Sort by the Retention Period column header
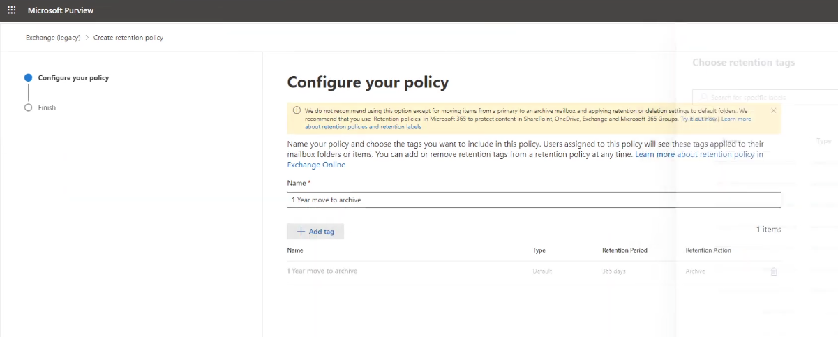 click(624, 250)
